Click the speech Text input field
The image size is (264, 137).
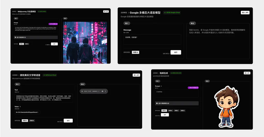tap(44, 98)
